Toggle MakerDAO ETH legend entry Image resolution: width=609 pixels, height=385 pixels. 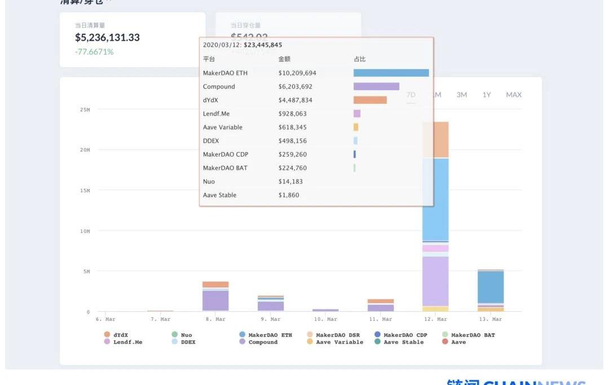coord(266,334)
